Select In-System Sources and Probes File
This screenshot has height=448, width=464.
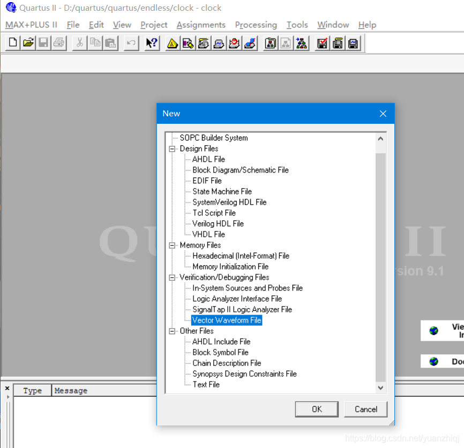(x=248, y=288)
